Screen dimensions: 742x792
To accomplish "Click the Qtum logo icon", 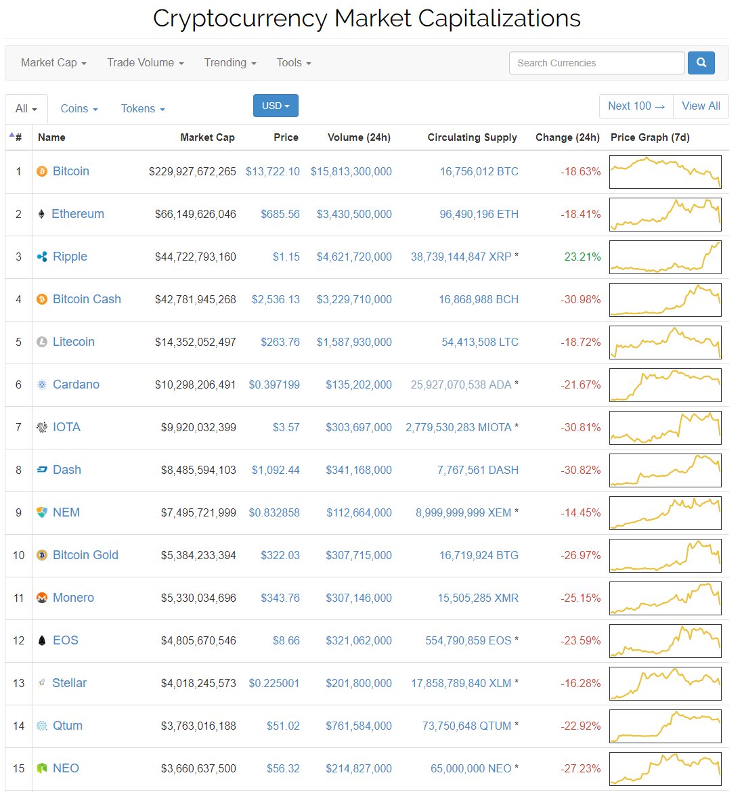I will [x=42, y=726].
